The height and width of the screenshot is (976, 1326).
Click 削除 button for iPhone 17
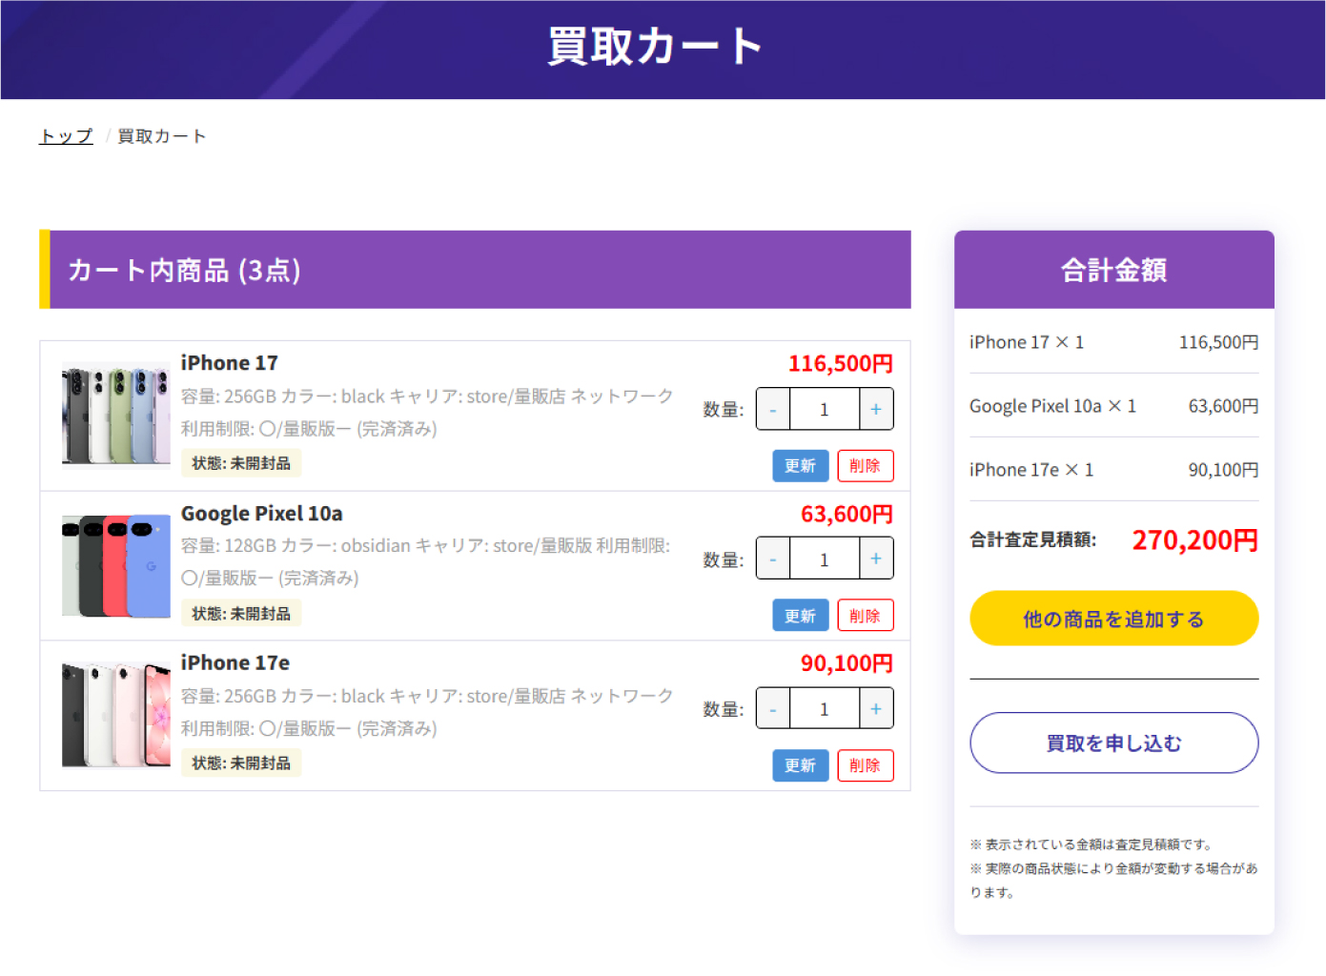pyautogui.click(x=866, y=466)
